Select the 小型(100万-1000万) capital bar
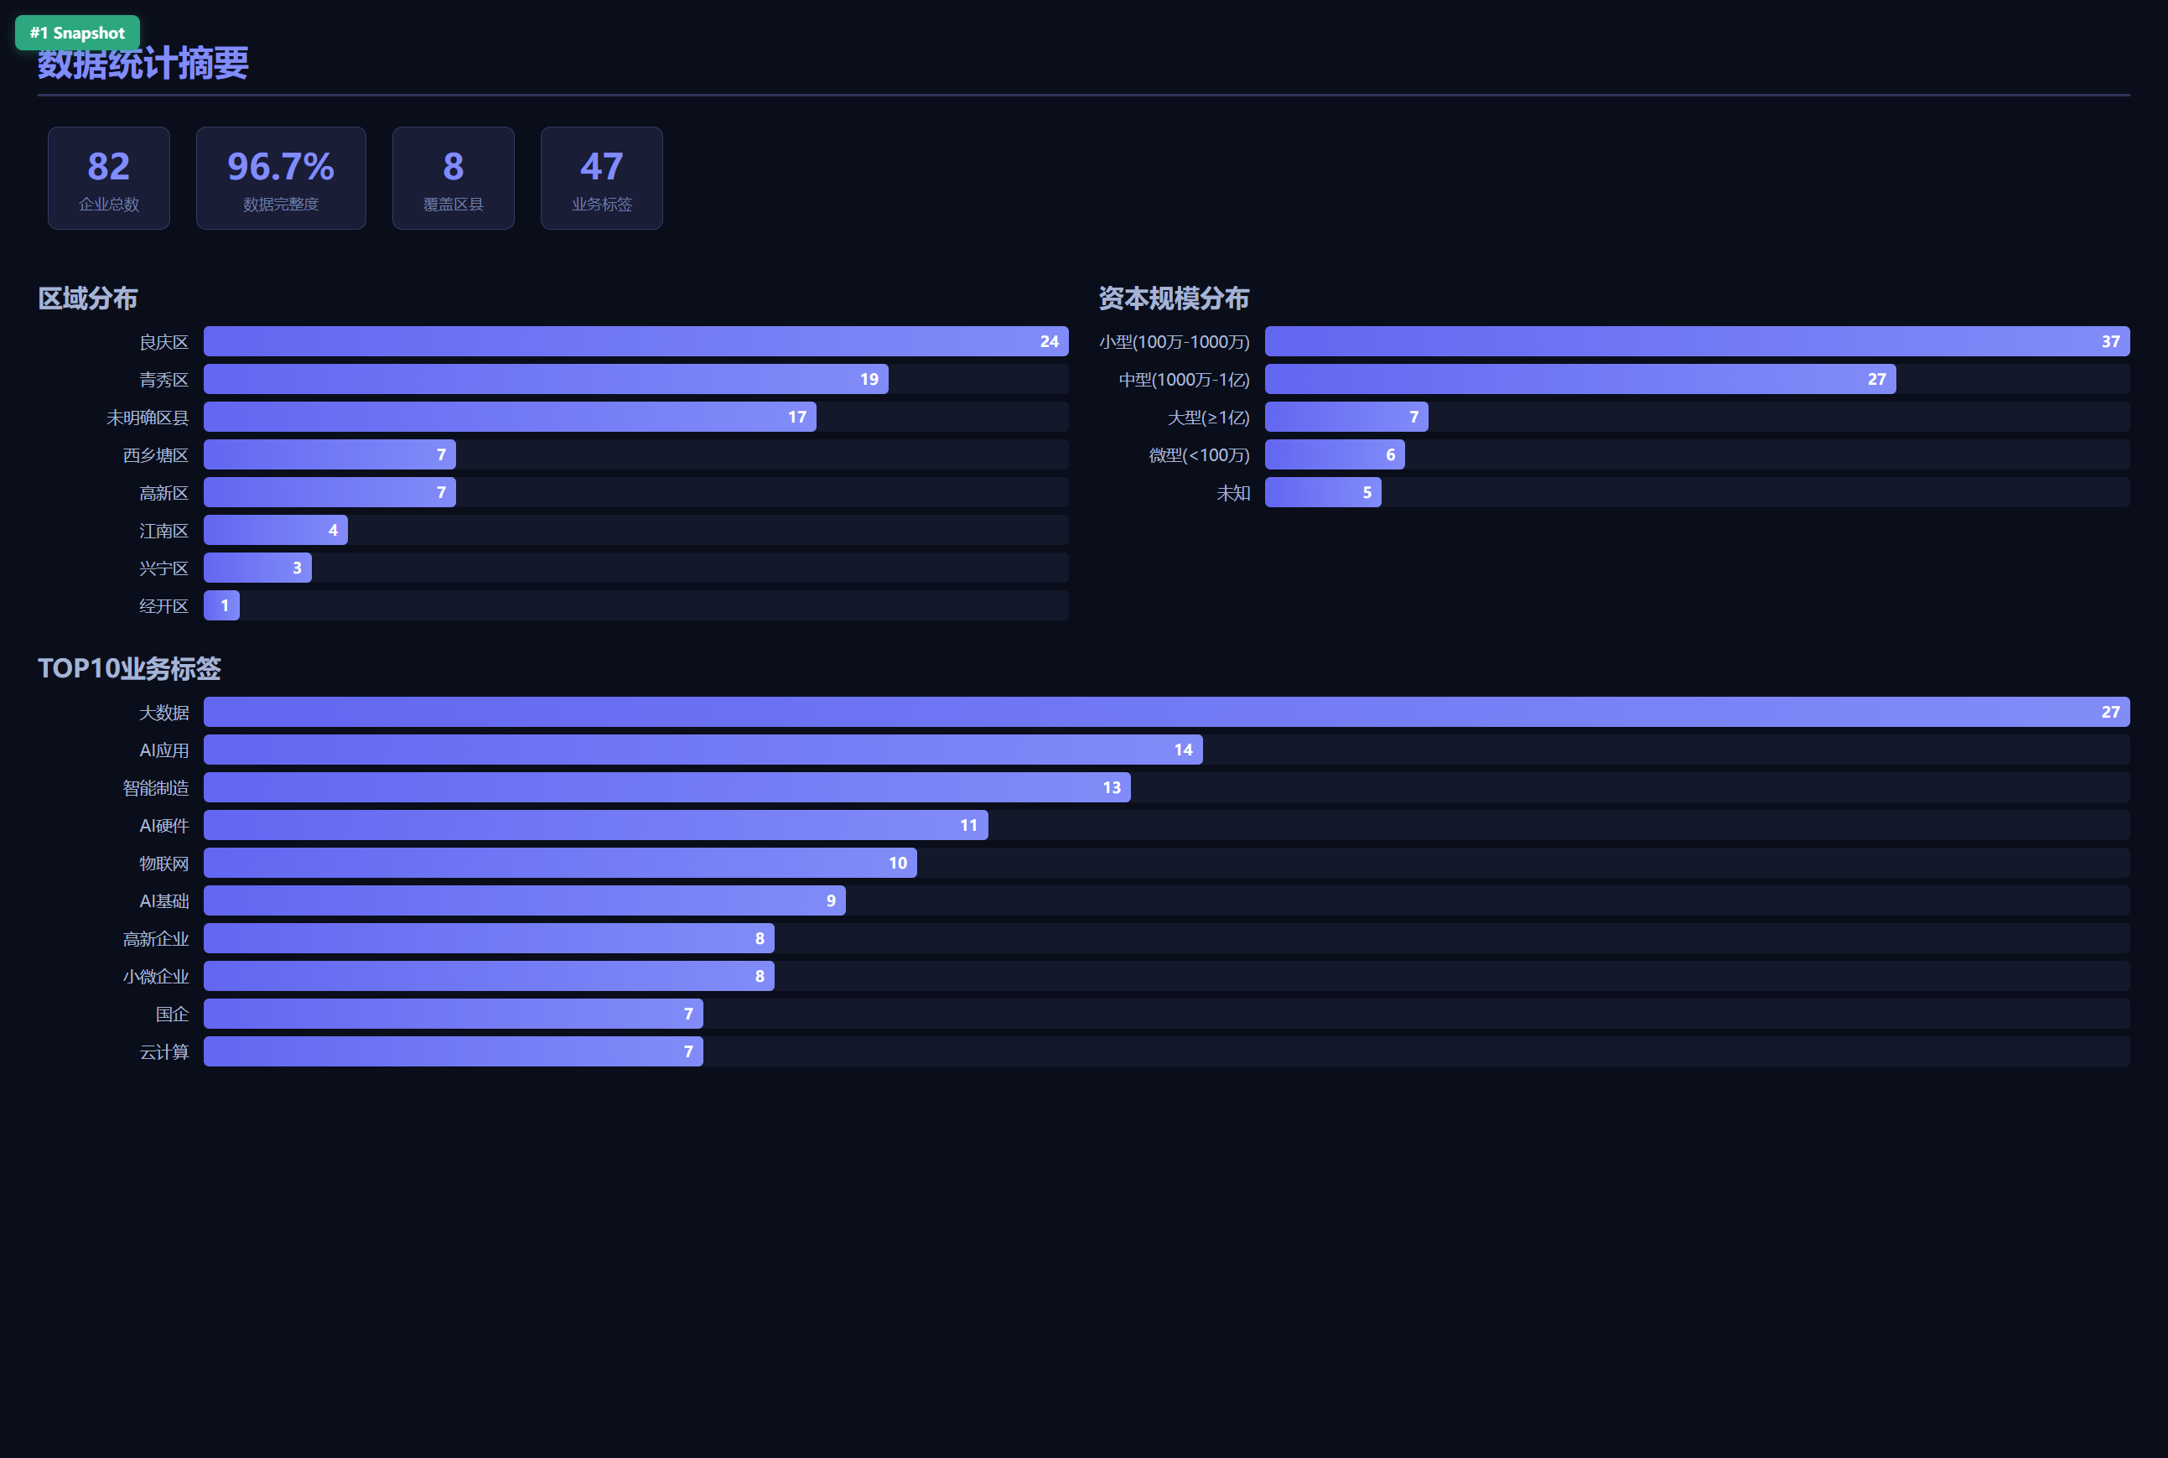This screenshot has height=1458, width=2168. [1697, 341]
